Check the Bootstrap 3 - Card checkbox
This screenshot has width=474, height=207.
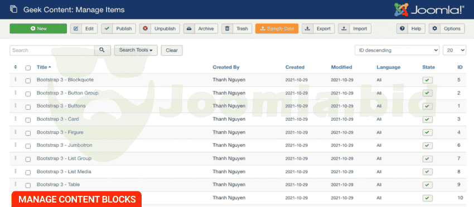[x=28, y=120]
